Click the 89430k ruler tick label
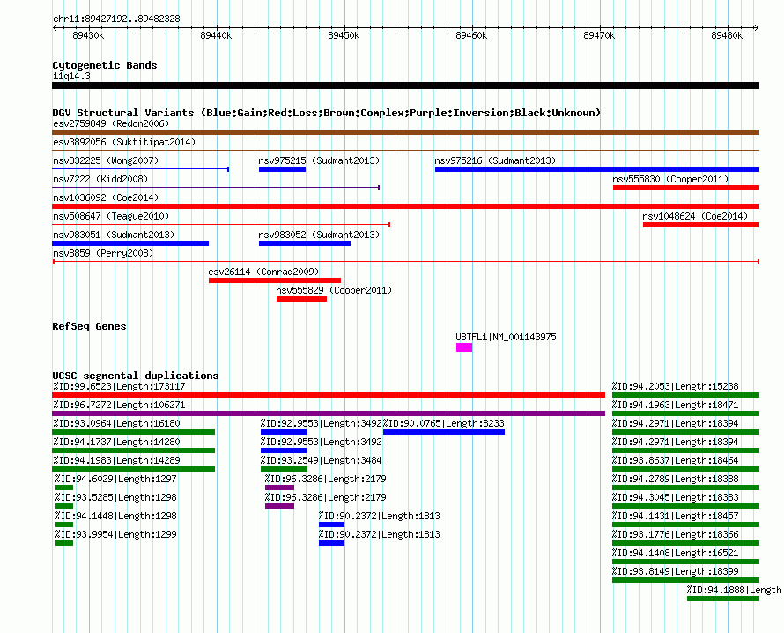This screenshot has width=784, height=633. click(88, 35)
